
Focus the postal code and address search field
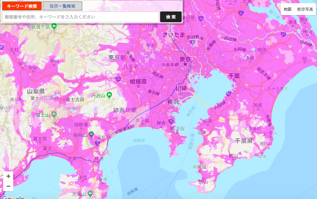[80, 17]
